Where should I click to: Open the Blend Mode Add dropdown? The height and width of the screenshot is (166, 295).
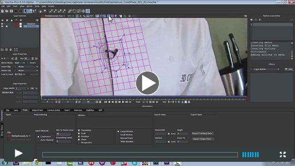(x=20, y=63)
